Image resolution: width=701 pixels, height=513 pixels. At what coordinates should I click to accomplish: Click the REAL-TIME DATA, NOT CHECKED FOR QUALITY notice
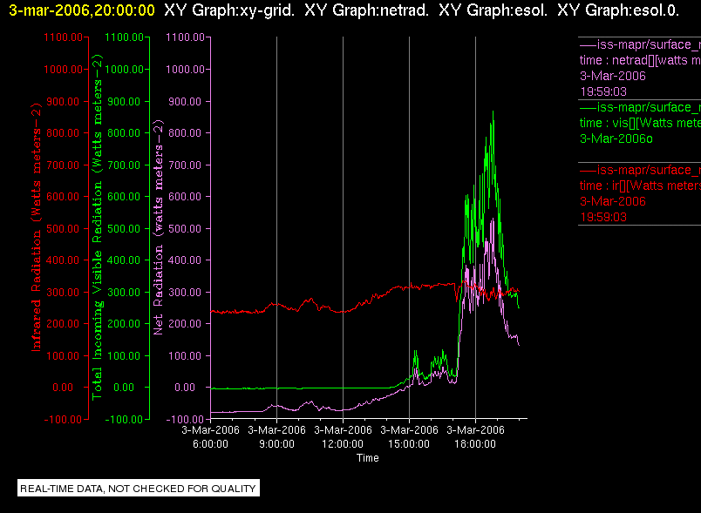(x=138, y=489)
